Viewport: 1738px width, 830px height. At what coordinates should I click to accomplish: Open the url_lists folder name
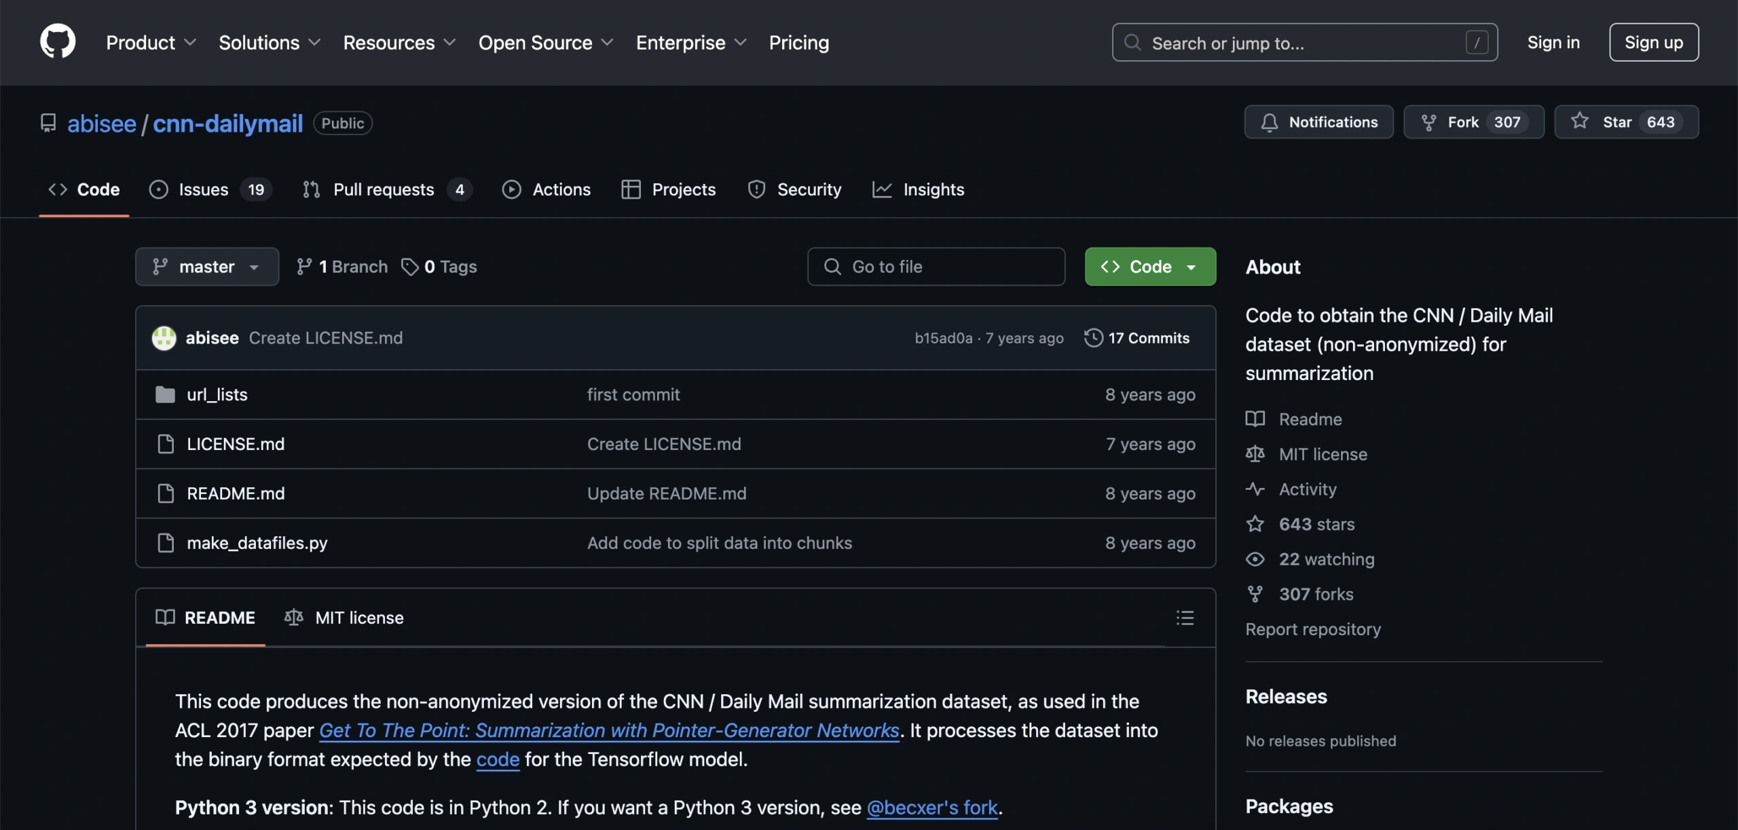217,394
